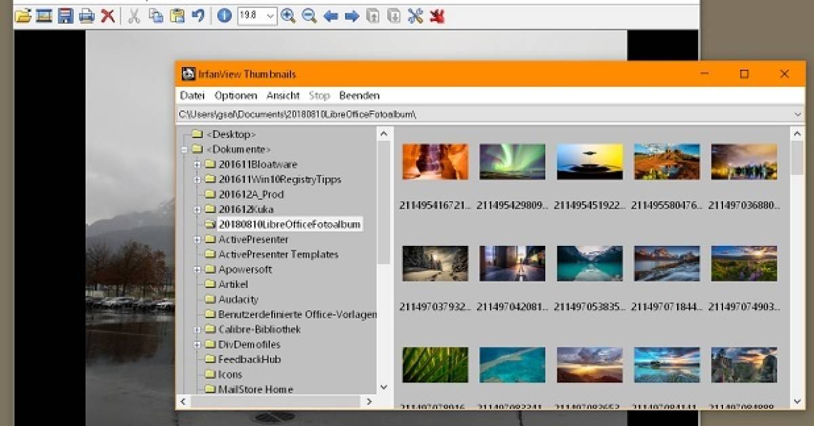Select the 20180810LibreOfficeFotoalbum folder
814x426 pixels.
coord(290,224)
